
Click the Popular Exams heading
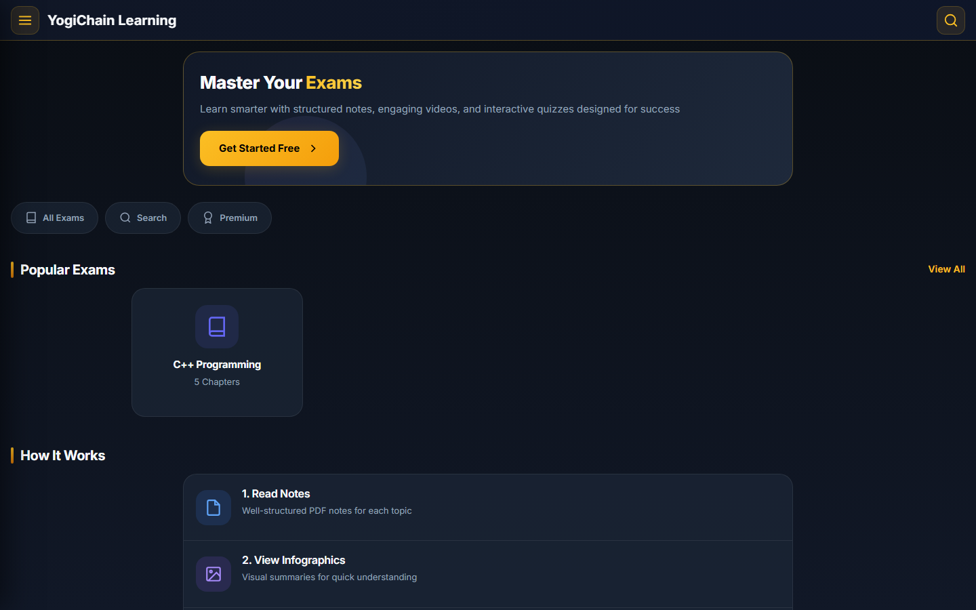coord(68,270)
